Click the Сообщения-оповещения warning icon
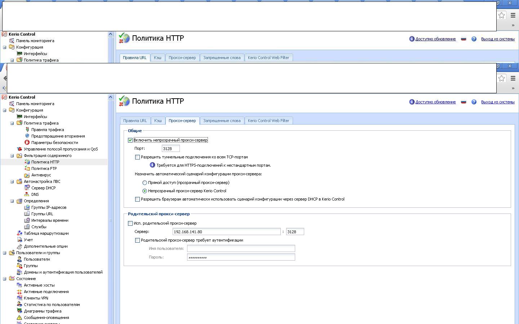 19,318
